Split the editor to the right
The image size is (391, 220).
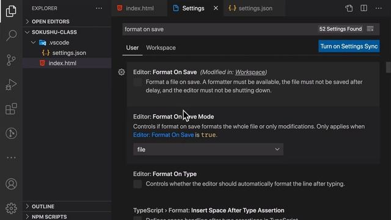click(x=364, y=8)
